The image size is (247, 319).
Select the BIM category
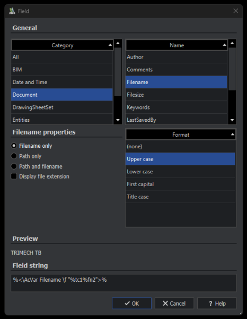[x=62, y=70]
